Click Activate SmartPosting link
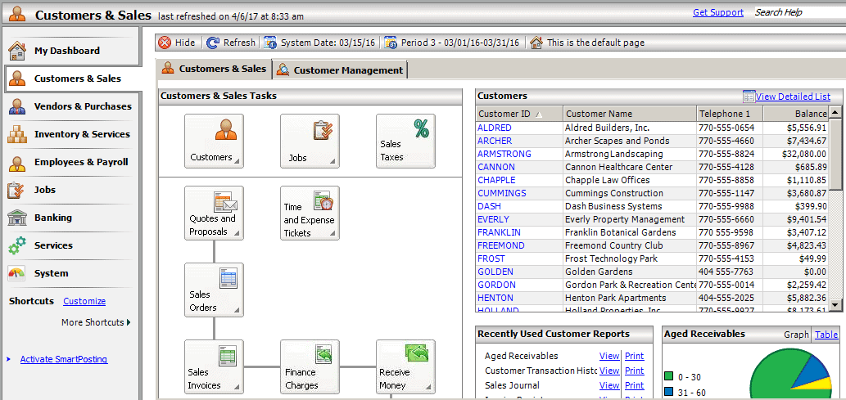846x400 pixels. [x=64, y=360]
